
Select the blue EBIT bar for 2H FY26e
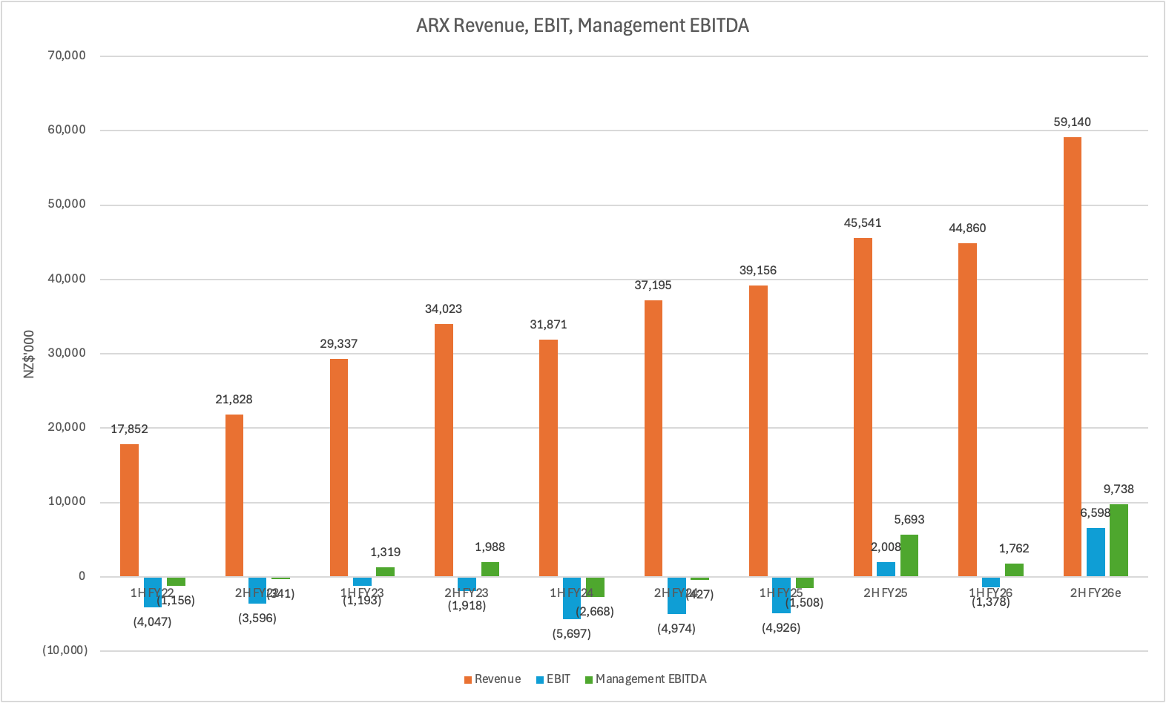click(1096, 552)
